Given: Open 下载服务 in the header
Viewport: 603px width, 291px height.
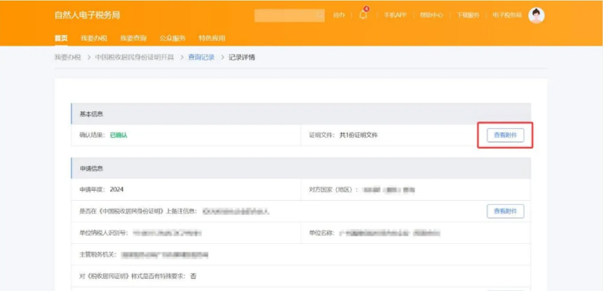Looking at the screenshot, I should pos(468,15).
